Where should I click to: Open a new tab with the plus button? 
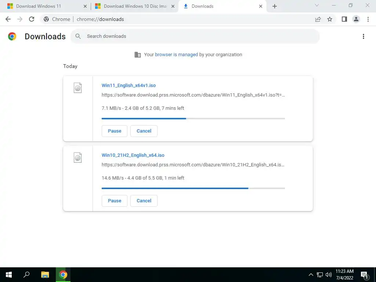275,6
